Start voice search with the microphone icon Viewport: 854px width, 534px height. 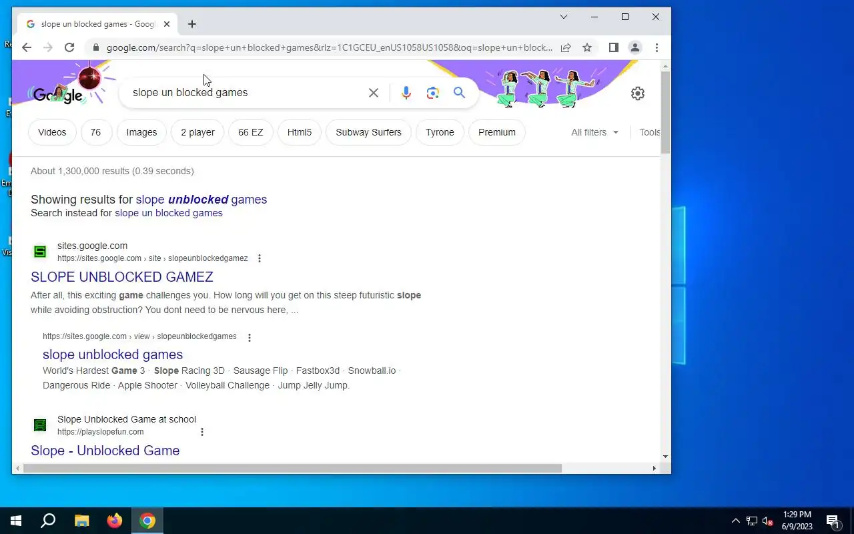406,93
